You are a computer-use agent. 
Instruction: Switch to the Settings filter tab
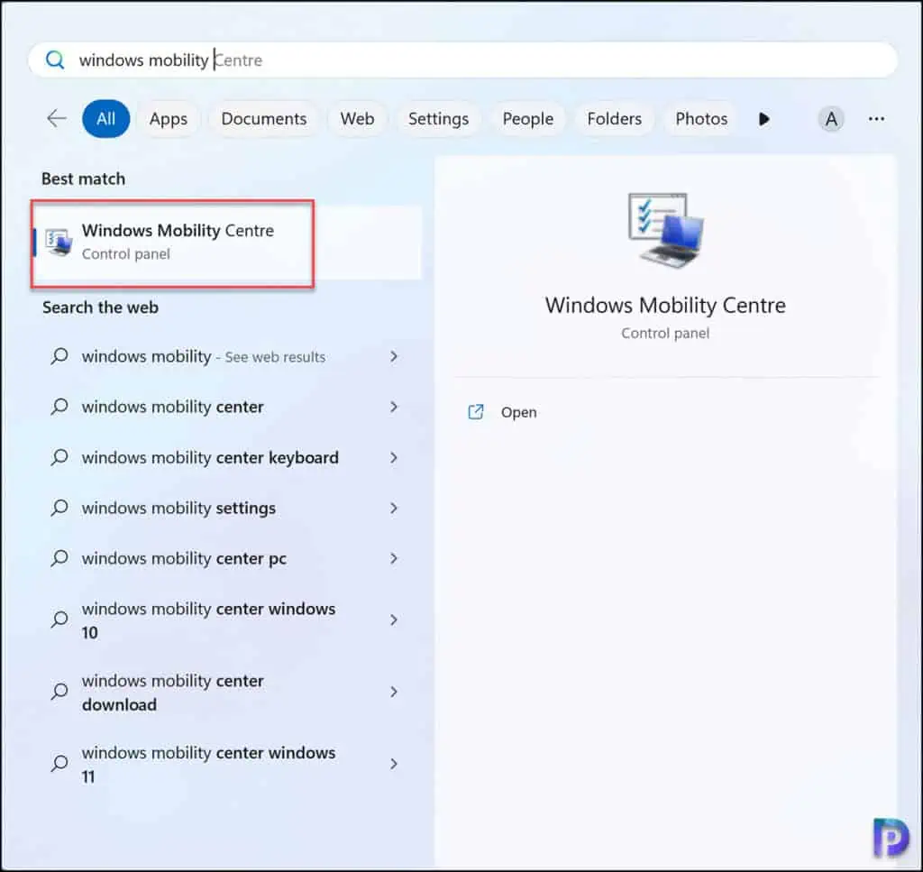[x=439, y=118]
